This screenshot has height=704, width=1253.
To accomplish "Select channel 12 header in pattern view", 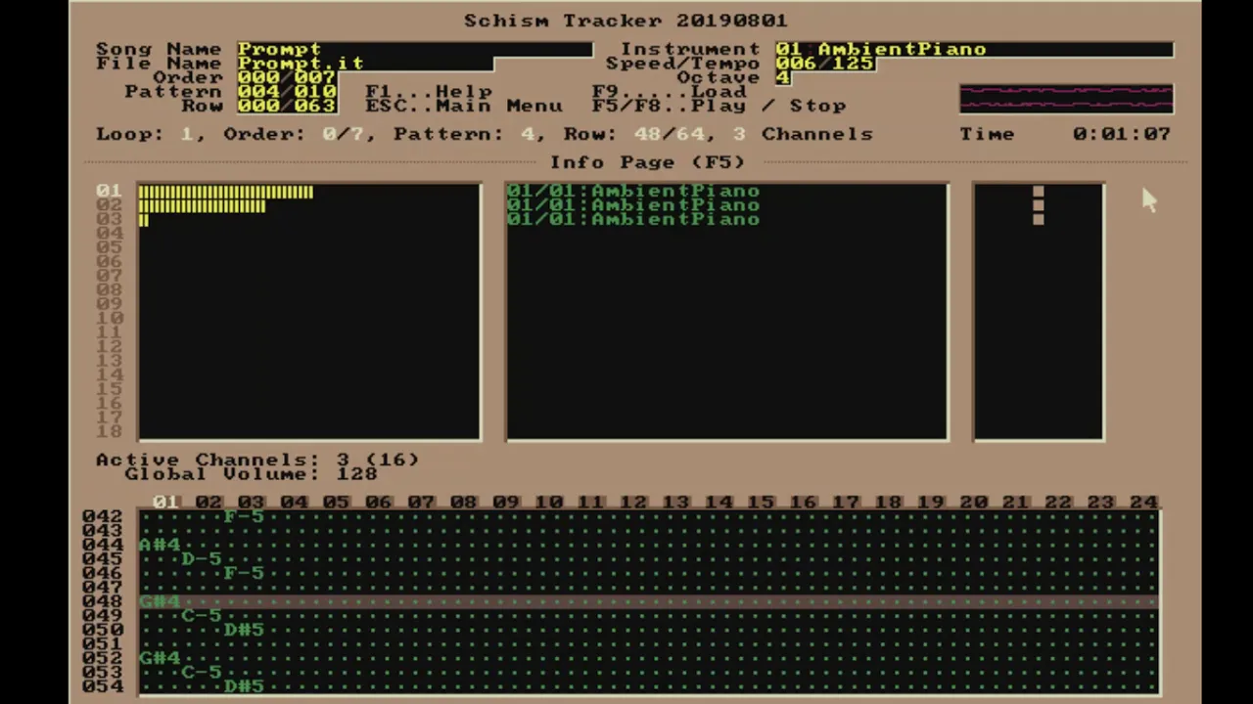I will 633,502.
